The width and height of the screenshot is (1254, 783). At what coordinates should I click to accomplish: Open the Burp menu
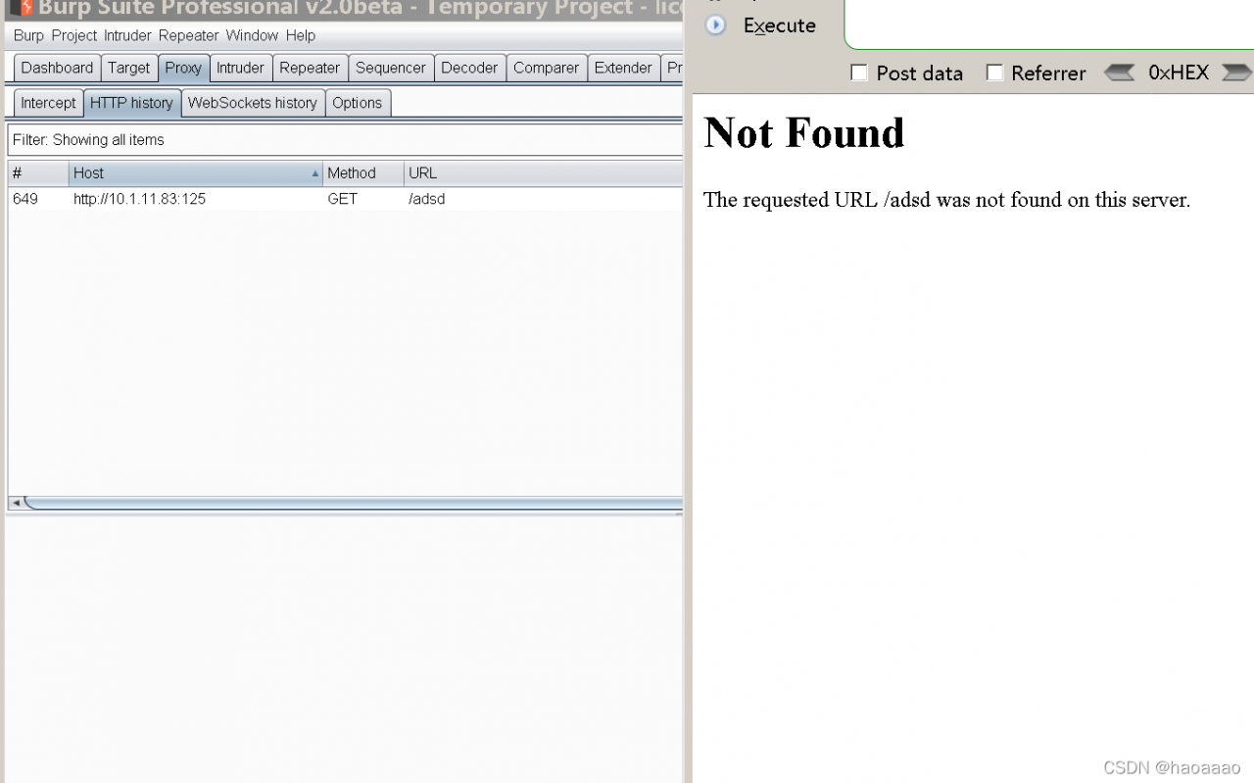pyautogui.click(x=28, y=35)
